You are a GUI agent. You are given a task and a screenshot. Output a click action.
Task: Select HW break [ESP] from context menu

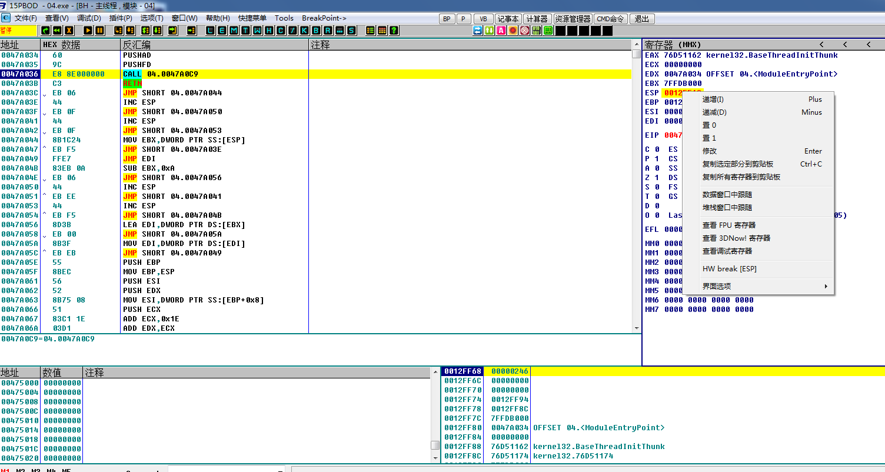(x=730, y=269)
